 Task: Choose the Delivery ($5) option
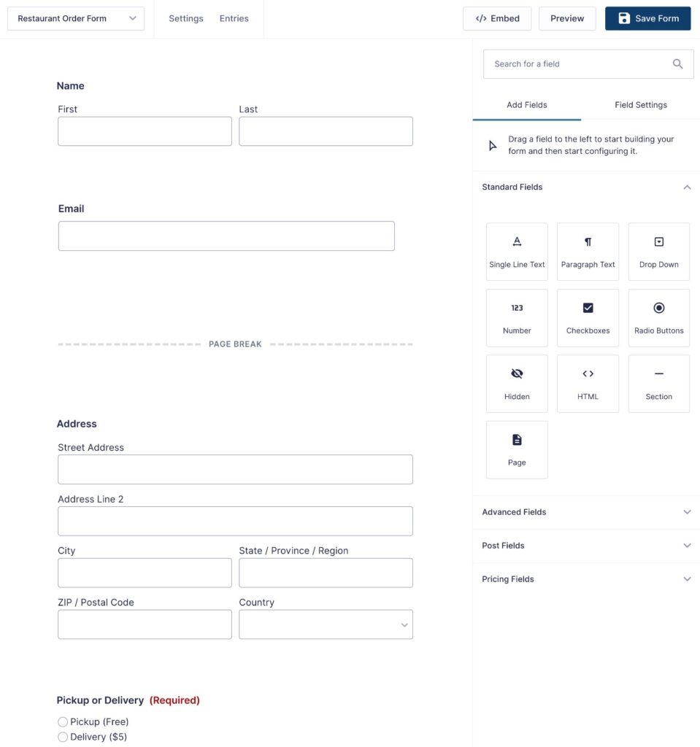coord(63,737)
